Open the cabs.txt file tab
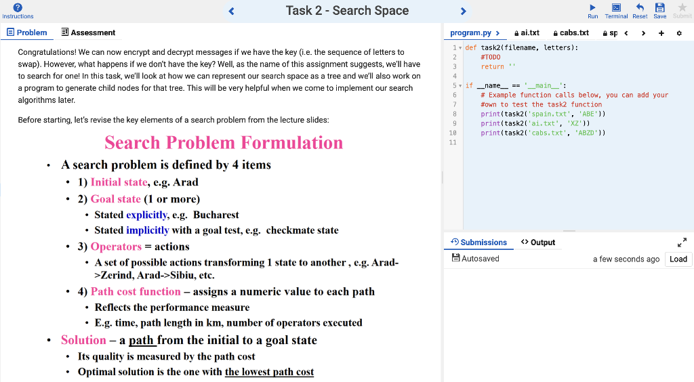The image size is (694, 382). pyautogui.click(x=571, y=33)
